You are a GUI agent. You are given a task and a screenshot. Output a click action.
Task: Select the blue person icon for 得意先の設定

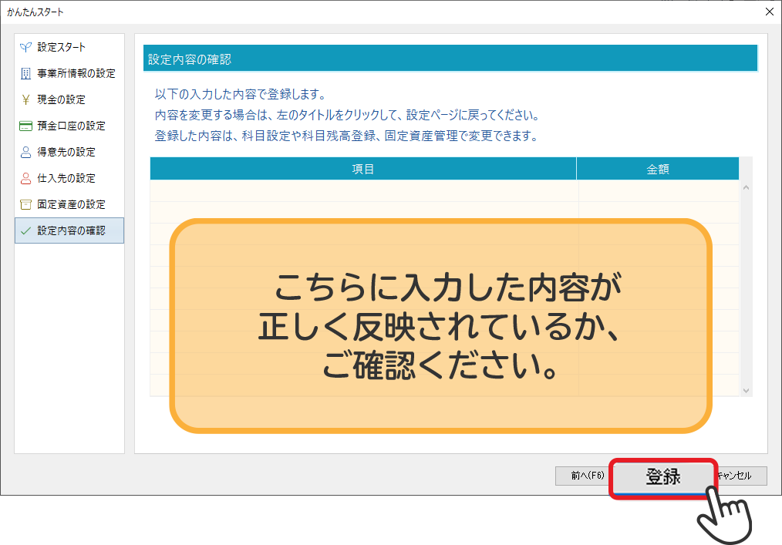point(25,152)
